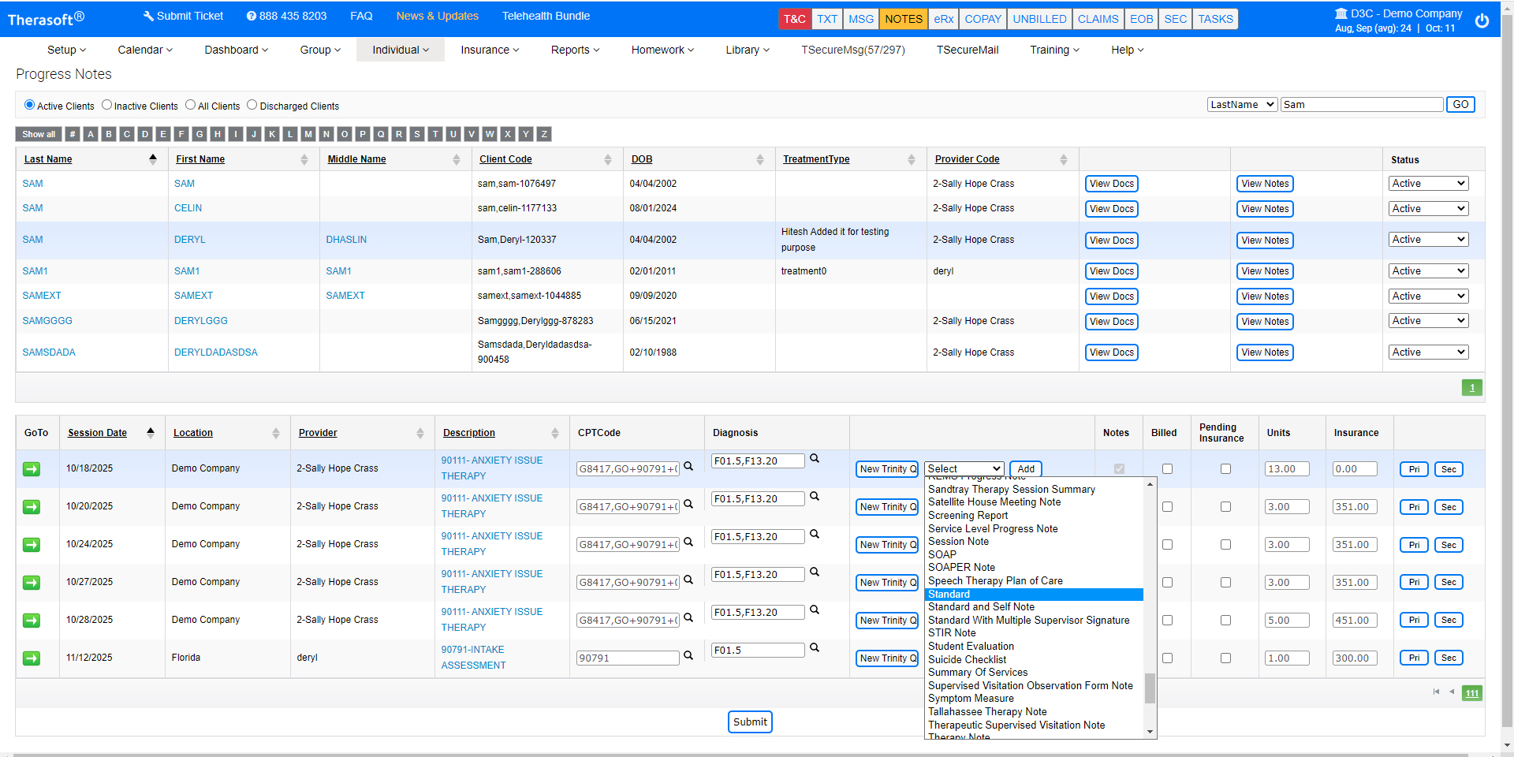Viewport: 1514px width, 757px height.
Task: Click diagnosis search magnifier for 10/24/2025 row
Action: click(x=815, y=535)
